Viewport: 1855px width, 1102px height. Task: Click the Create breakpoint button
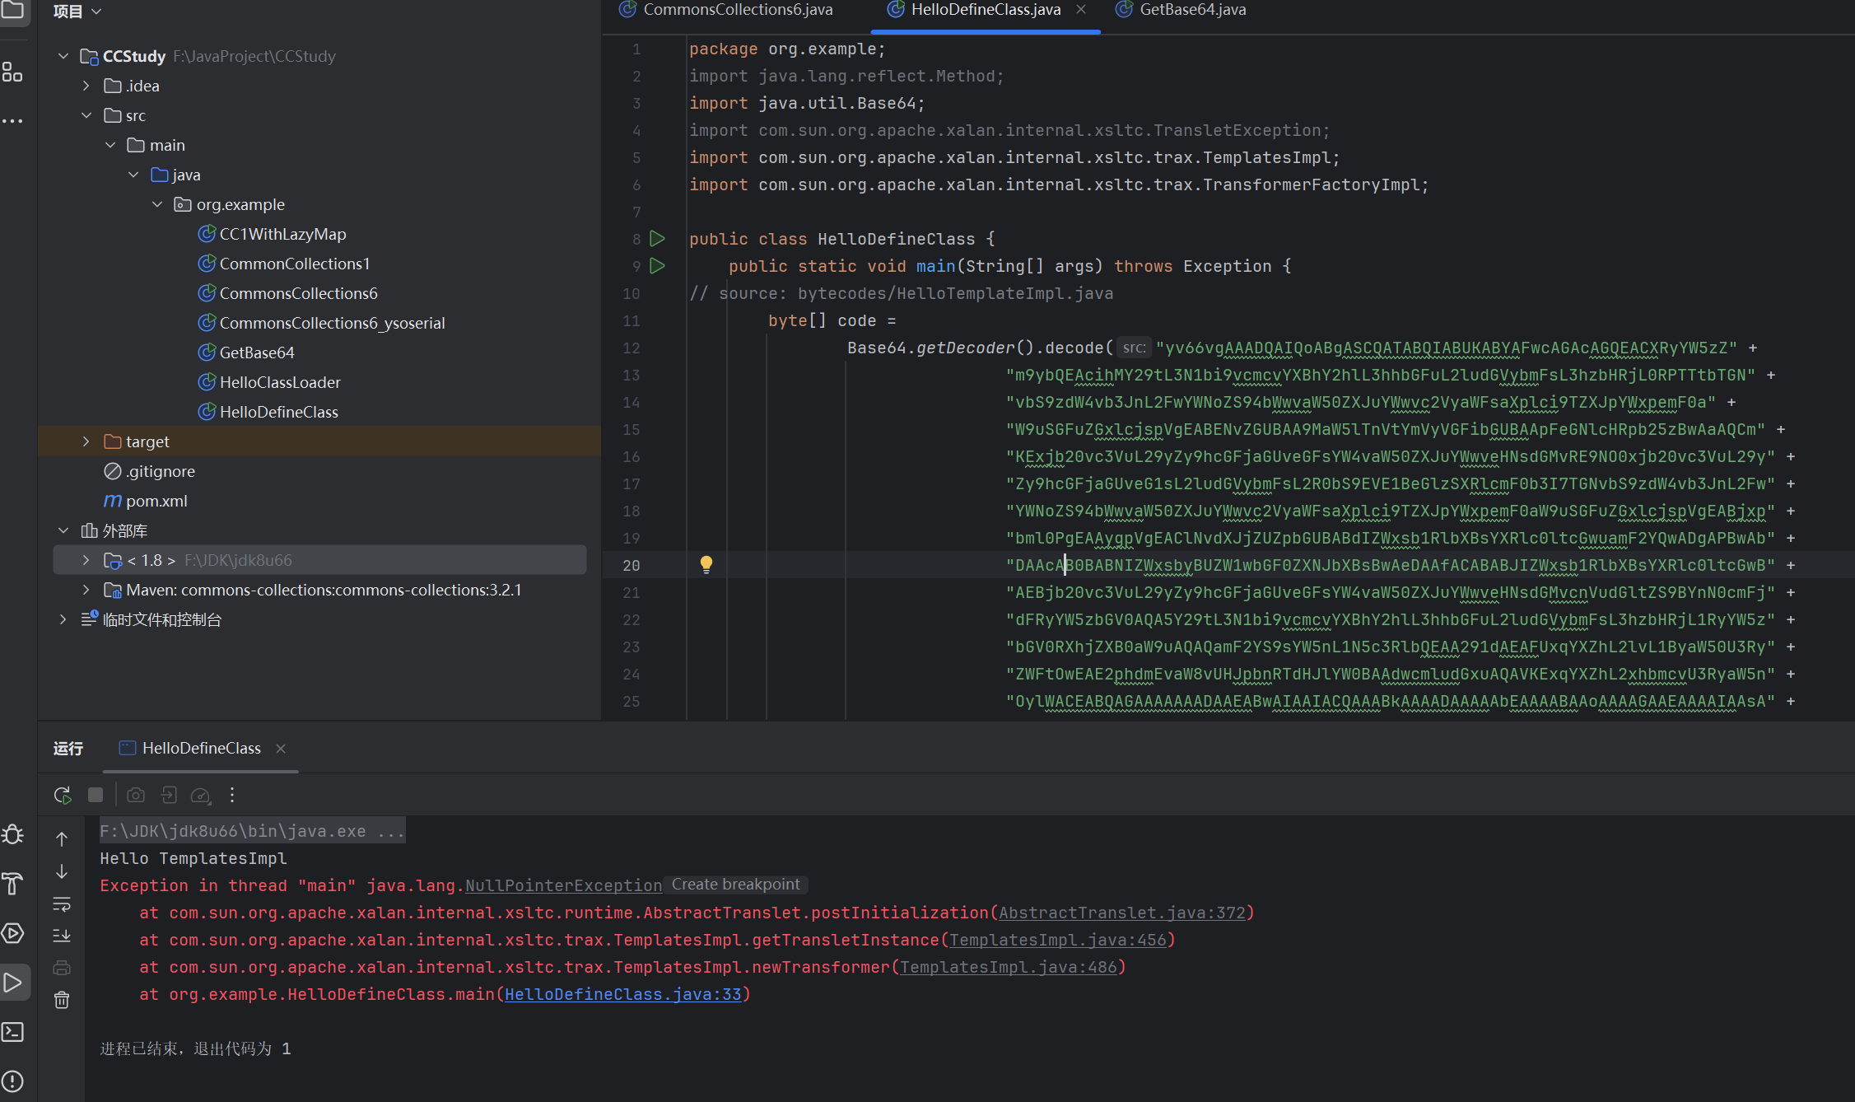735,884
